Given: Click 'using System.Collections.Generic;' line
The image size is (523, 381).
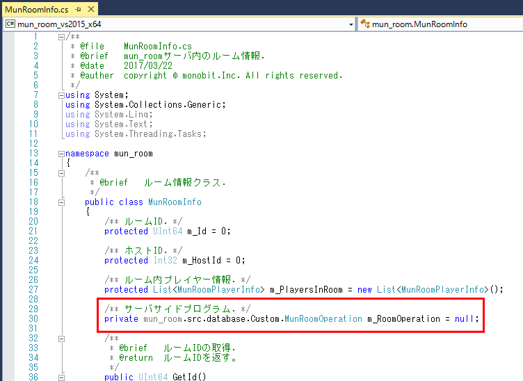Looking at the screenshot, I should [145, 105].
